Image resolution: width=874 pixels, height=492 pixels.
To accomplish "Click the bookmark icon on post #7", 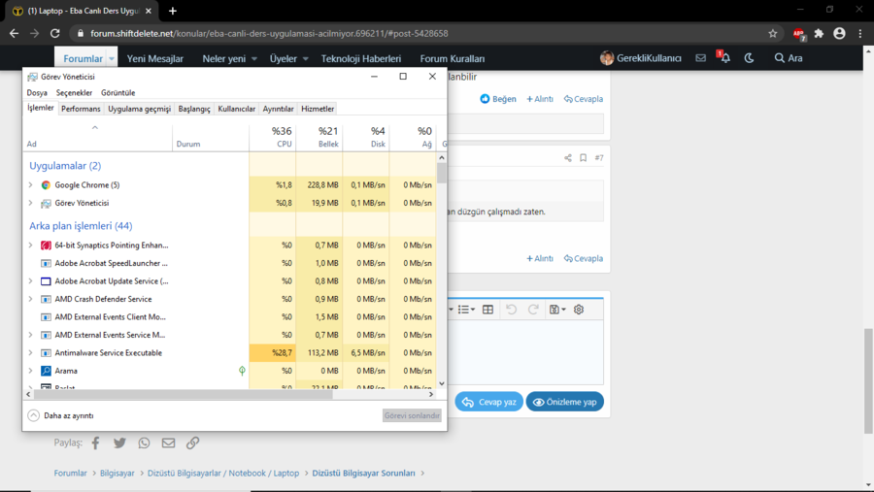I will tap(583, 158).
